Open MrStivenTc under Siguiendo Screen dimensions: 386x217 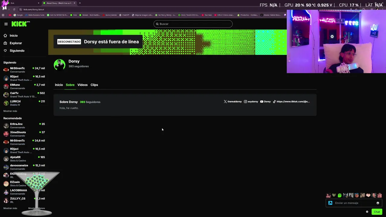pyautogui.click(x=24, y=70)
